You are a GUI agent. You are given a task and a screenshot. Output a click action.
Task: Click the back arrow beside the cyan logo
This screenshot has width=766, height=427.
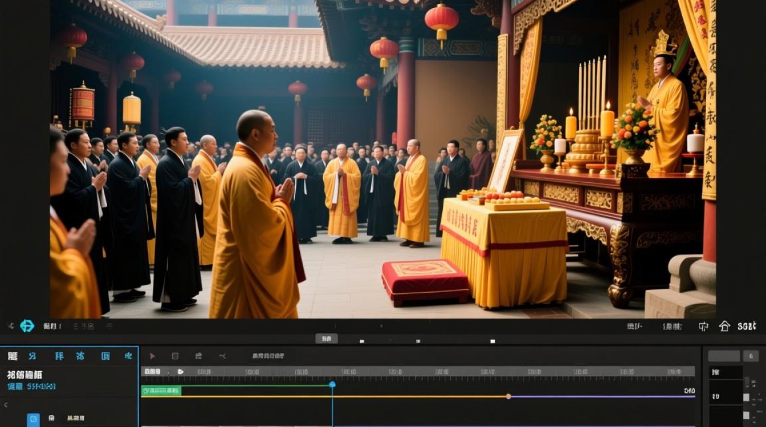[x=10, y=326]
